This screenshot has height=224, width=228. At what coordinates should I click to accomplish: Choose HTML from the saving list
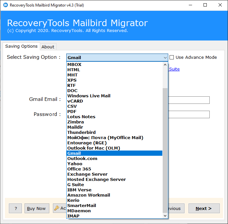tap(114, 70)
